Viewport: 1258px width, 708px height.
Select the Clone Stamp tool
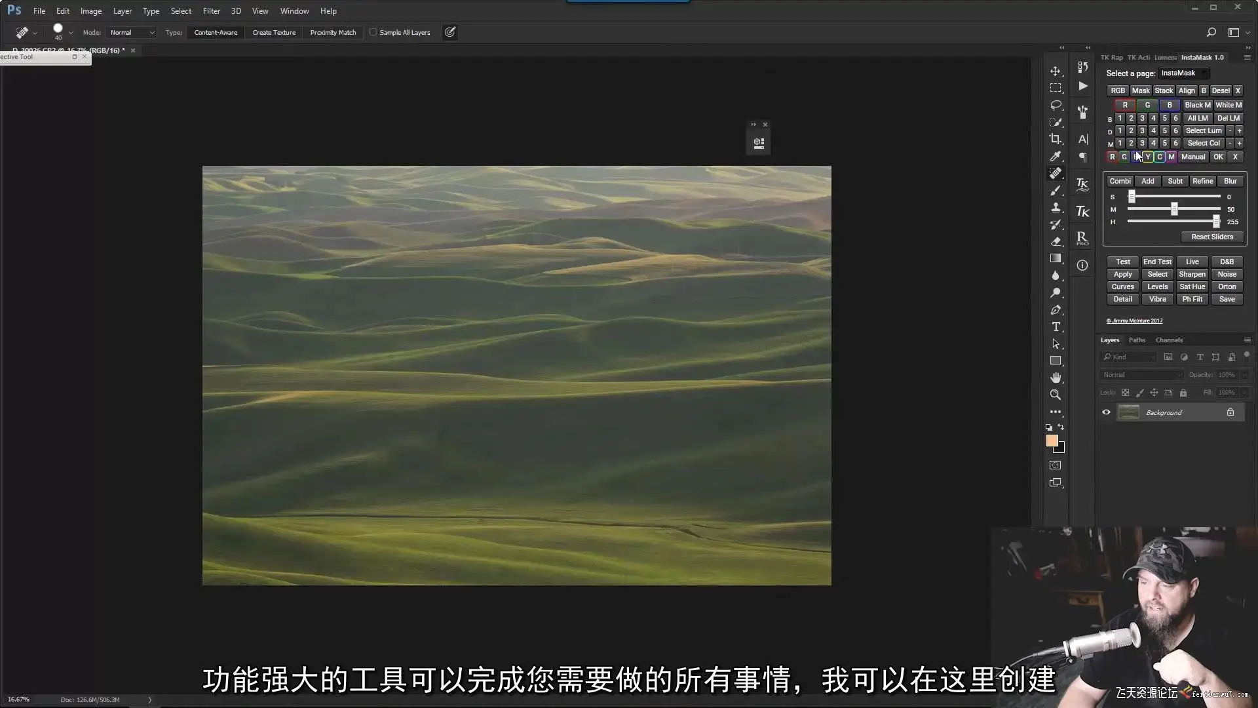(x=1055, y=207)
